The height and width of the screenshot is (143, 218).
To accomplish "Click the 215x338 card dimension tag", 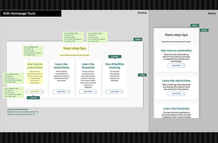I will 115,57.
